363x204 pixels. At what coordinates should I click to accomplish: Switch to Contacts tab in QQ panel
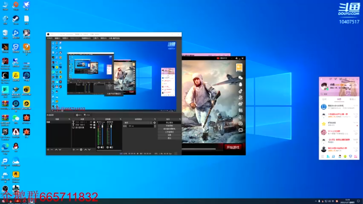point(353,99)
